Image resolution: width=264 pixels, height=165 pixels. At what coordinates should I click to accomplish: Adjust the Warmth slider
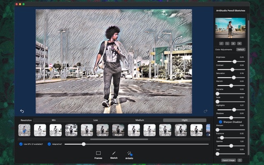tap(231, 85)
